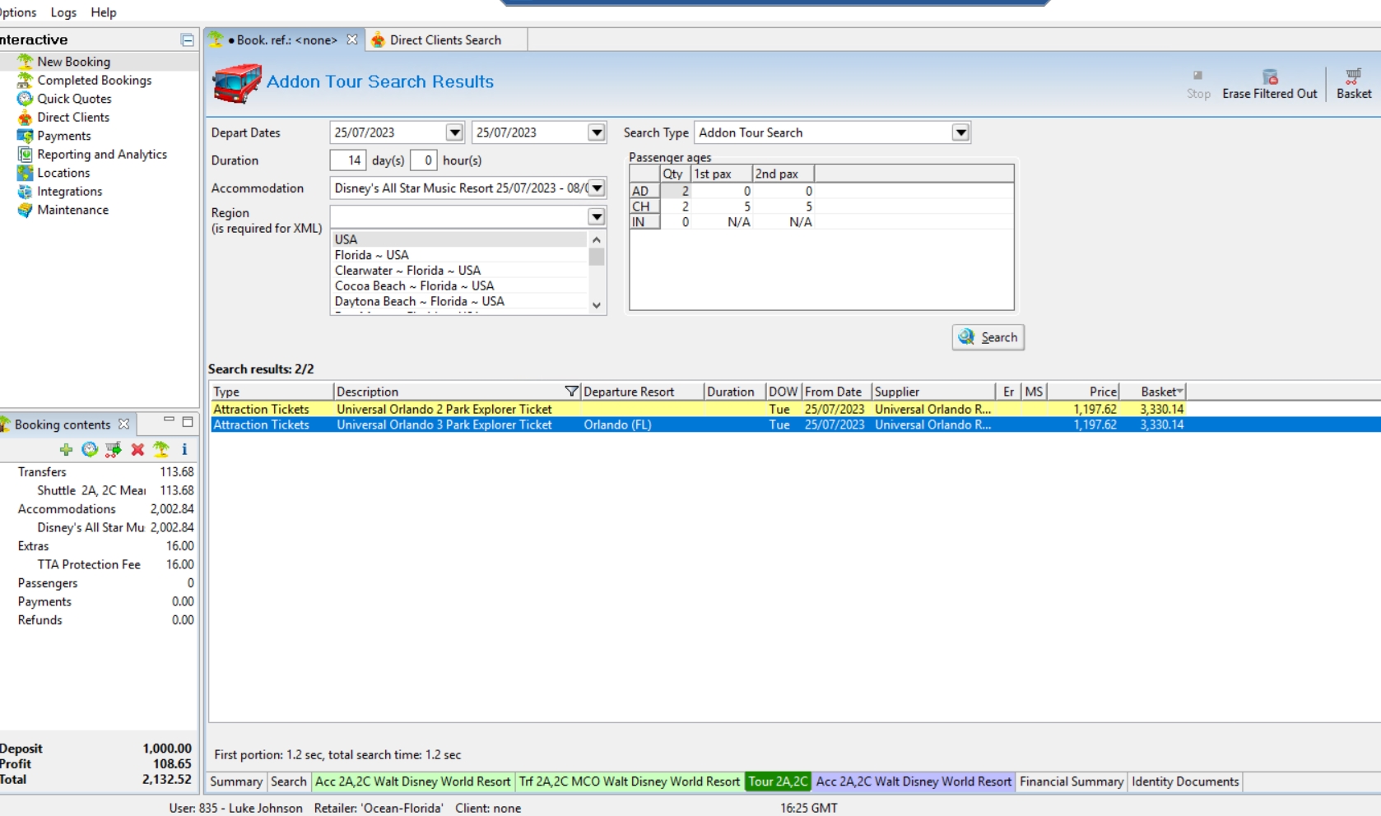Screen dimensions: 1381x816
Task: Click the Duration days input field
Action: click(348, 160)
